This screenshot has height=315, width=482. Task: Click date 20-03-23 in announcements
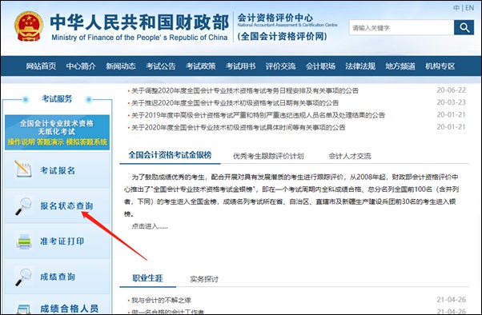point(451,102)
